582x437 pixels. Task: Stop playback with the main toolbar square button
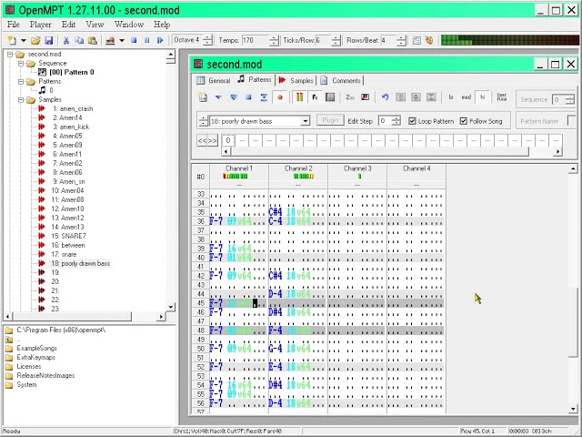click(134, 40)
